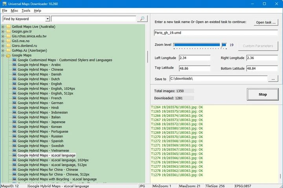Expand the Gis.rchss.sinica.edu.tw tree node
Image resolution: width=283 pixels, height=188 pixels.
click(3, 36)
